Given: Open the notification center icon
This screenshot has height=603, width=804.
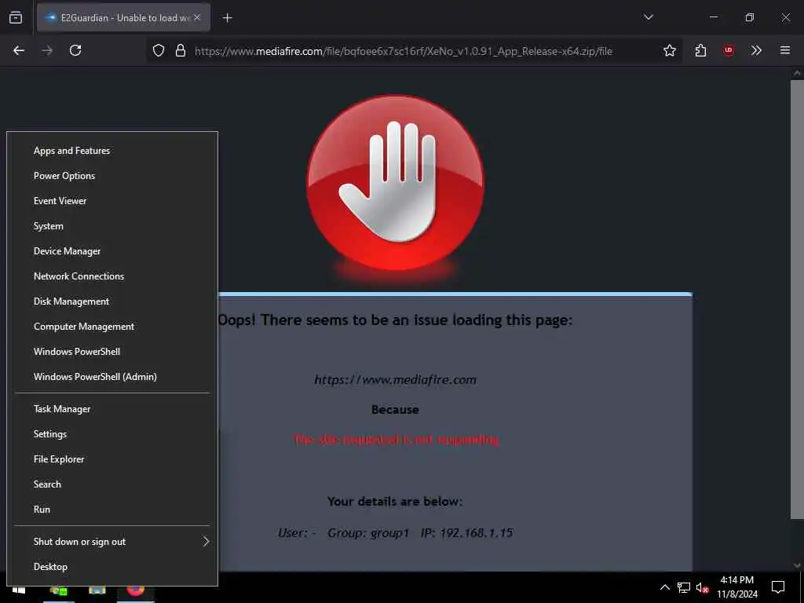Looking at the screenshot, I should 778,587.
